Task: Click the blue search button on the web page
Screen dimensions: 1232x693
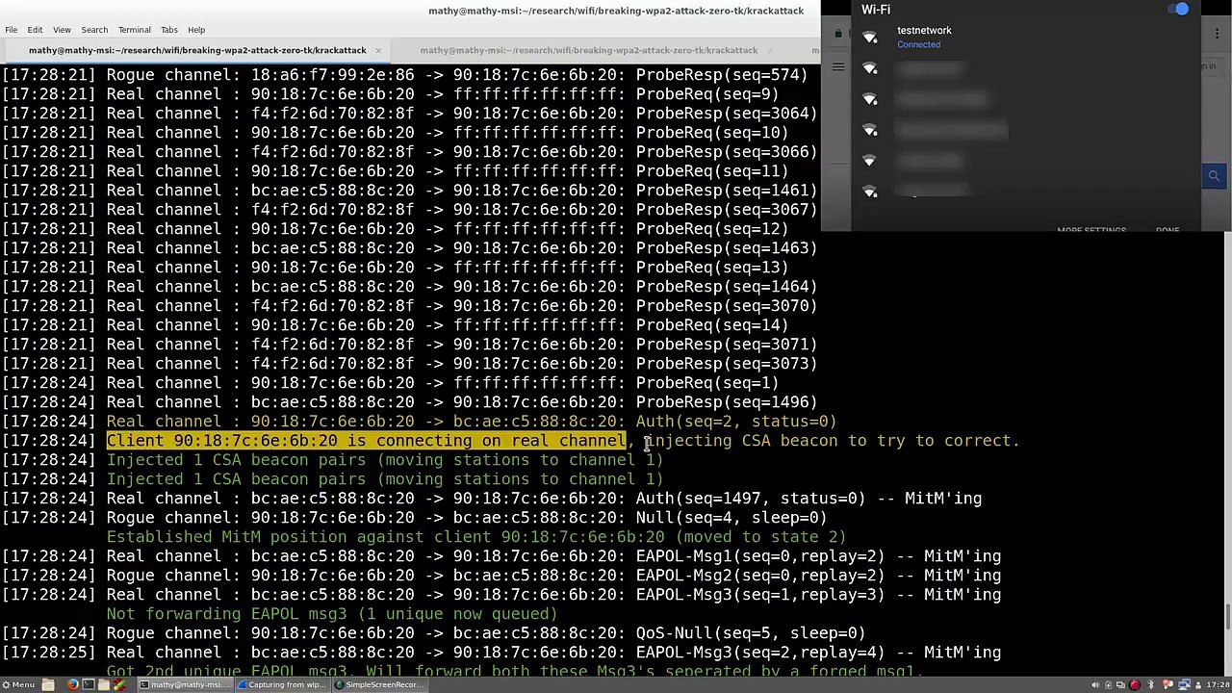Action: [x=1214, y=176]
